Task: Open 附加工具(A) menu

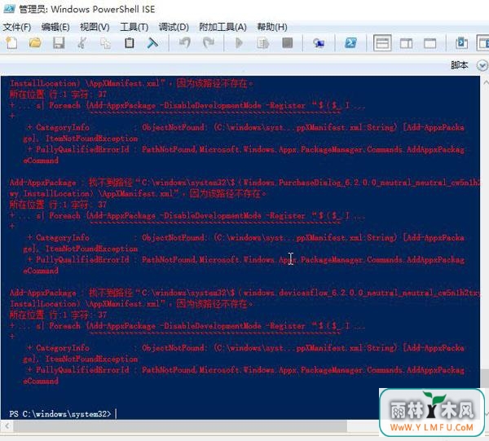Action: pyautogui.click(x=222, y=27)
